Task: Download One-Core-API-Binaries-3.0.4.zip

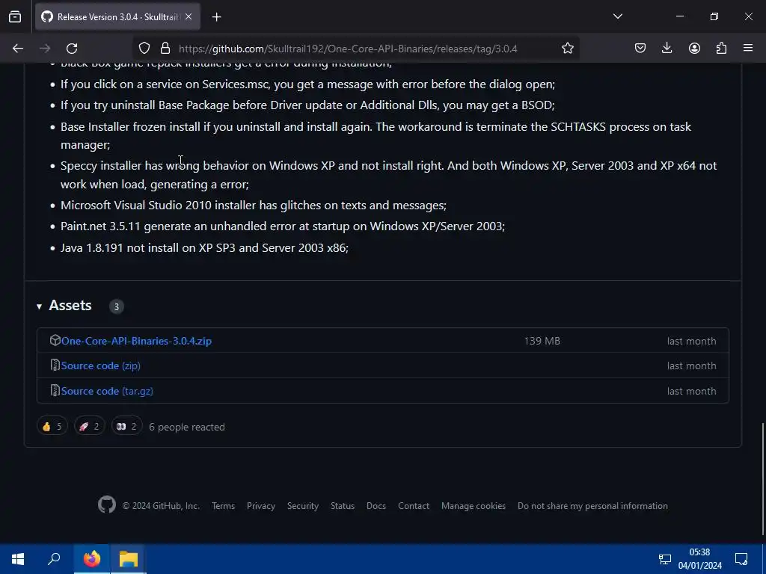Action: [136, 341]
